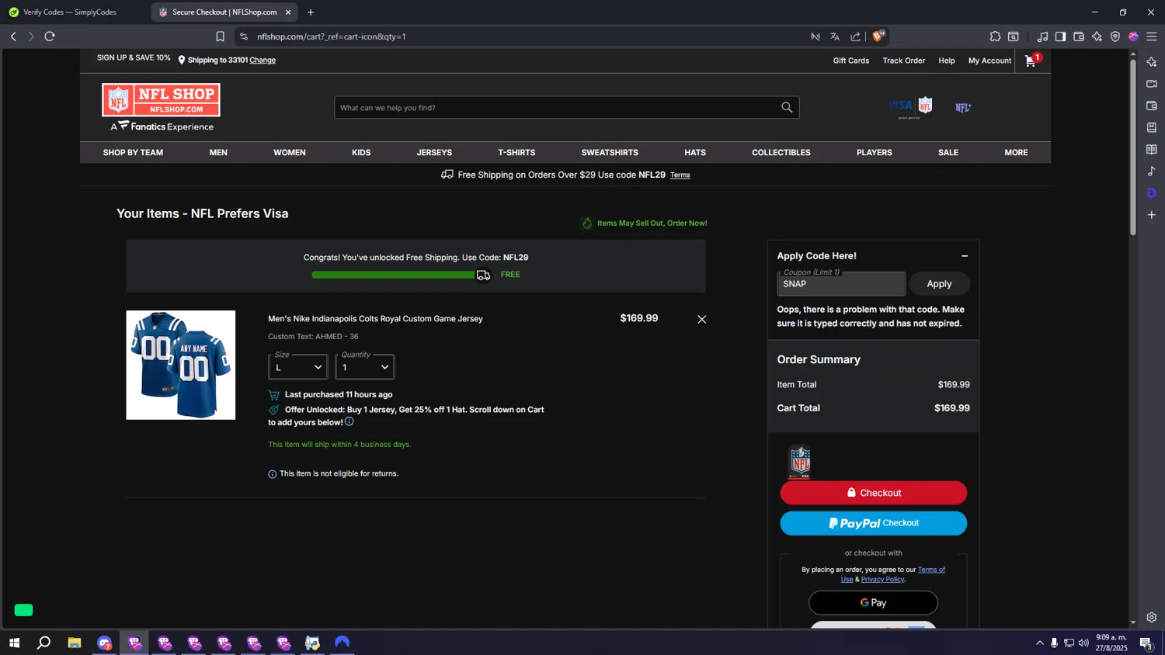Open notification center in taskbar

(x=1146, y=643)
